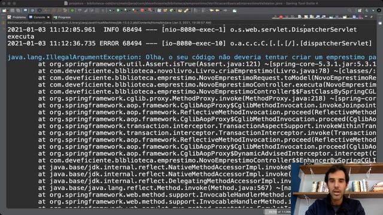Click the NovoEmprestimoController.executa stack trace line

pos(207,85)
